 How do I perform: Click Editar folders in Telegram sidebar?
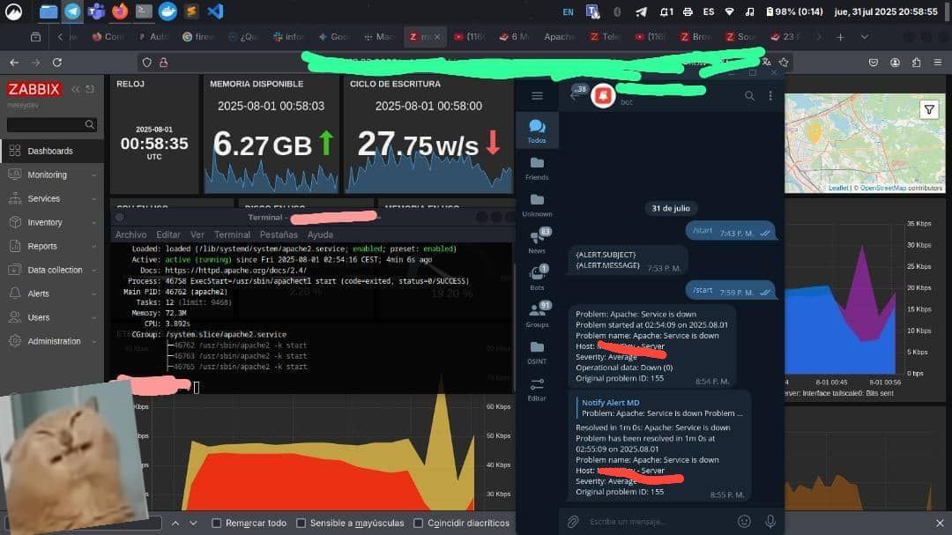pos(537,390)
